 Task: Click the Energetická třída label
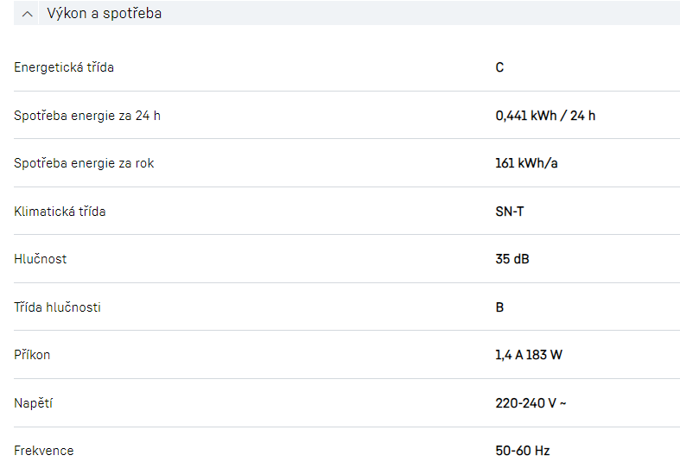tap(64, 67)
